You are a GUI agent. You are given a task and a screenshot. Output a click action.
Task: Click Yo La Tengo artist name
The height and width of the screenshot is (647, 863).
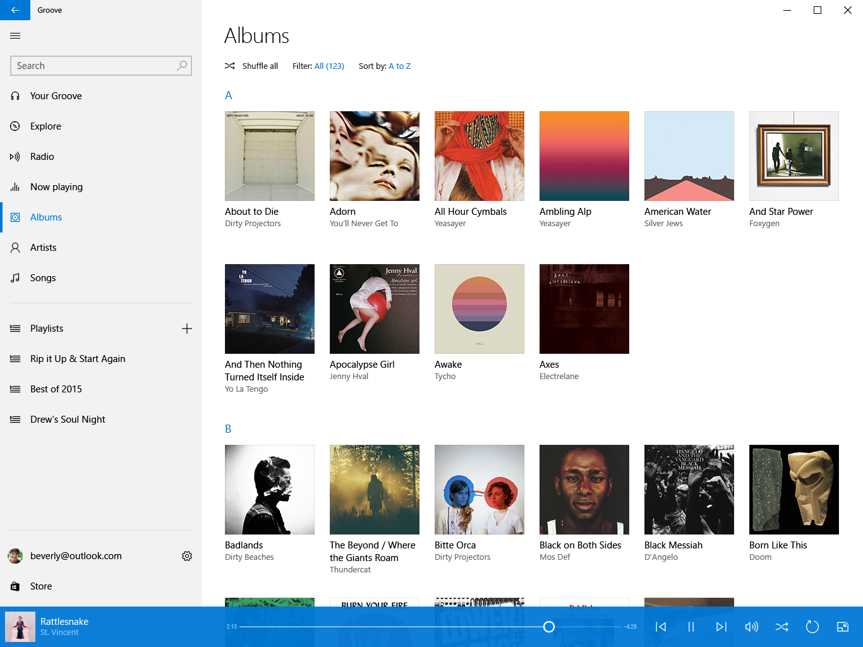[246, 389]
